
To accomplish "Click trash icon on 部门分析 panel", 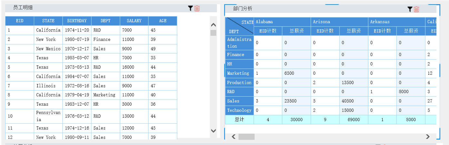I will point(416,9).
